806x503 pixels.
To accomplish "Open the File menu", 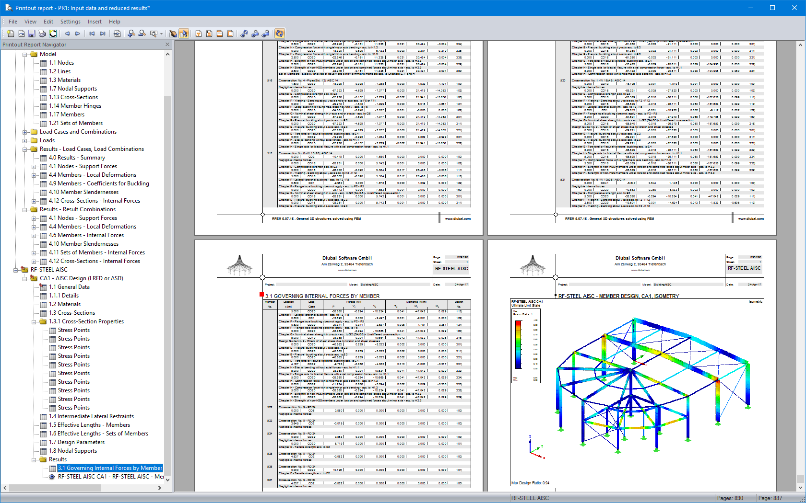I will tap(13, 22).
